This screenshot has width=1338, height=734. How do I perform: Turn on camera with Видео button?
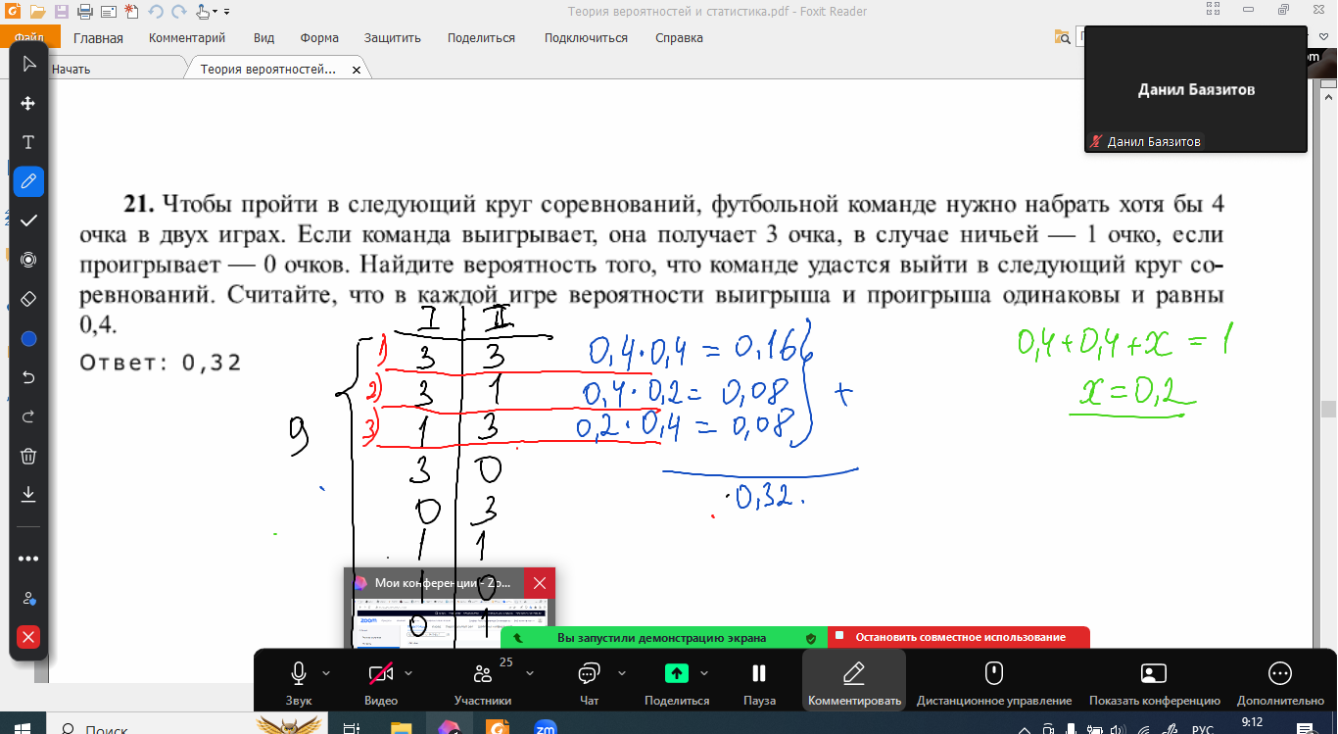pos(380,682)
